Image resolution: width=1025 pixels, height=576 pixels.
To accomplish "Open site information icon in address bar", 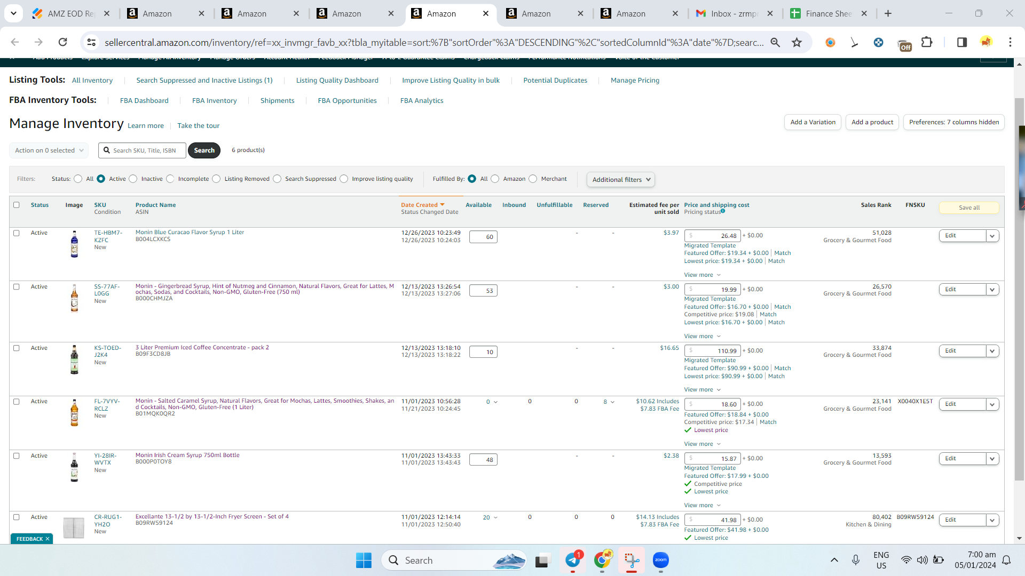I will [92, 42].
